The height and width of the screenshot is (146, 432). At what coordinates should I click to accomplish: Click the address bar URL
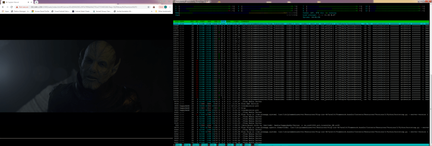[83, 7]
